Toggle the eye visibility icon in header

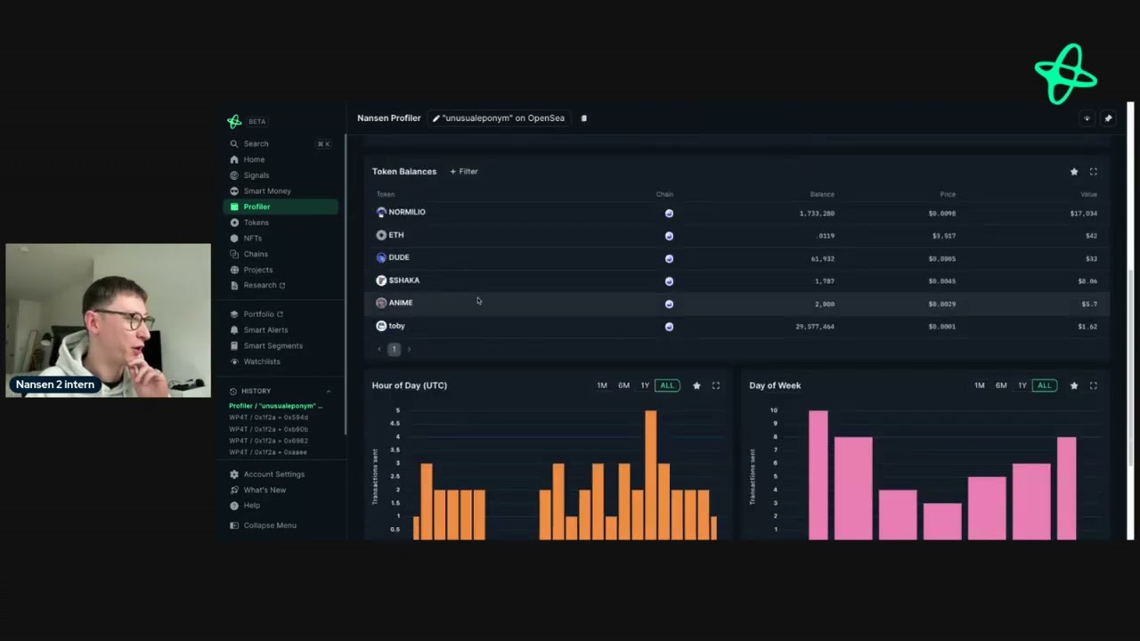pos(1087,118)
